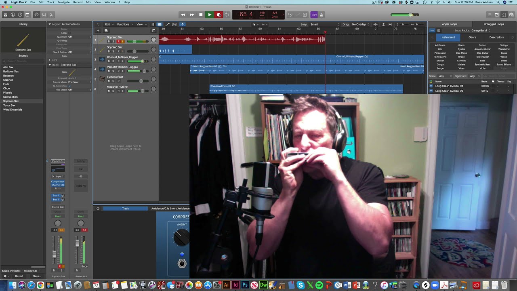Click the Bnce button on Stereo Out
The height and width of the screenshot is (291, 517).
[x=84, y=266]
